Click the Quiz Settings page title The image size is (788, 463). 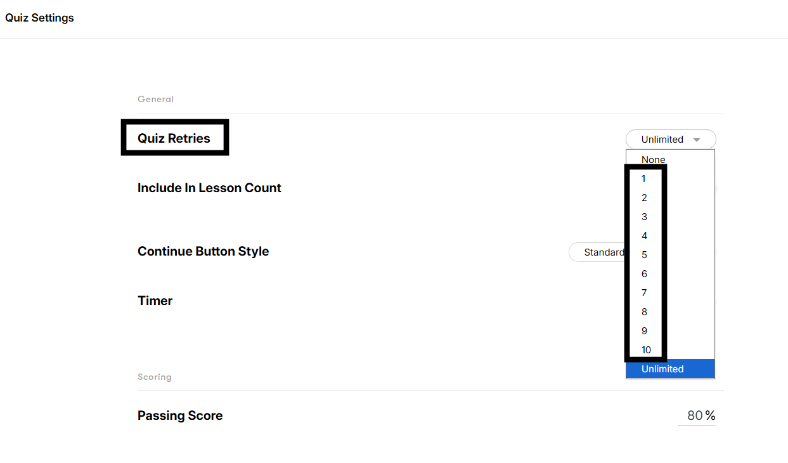(x=39, y=18)
